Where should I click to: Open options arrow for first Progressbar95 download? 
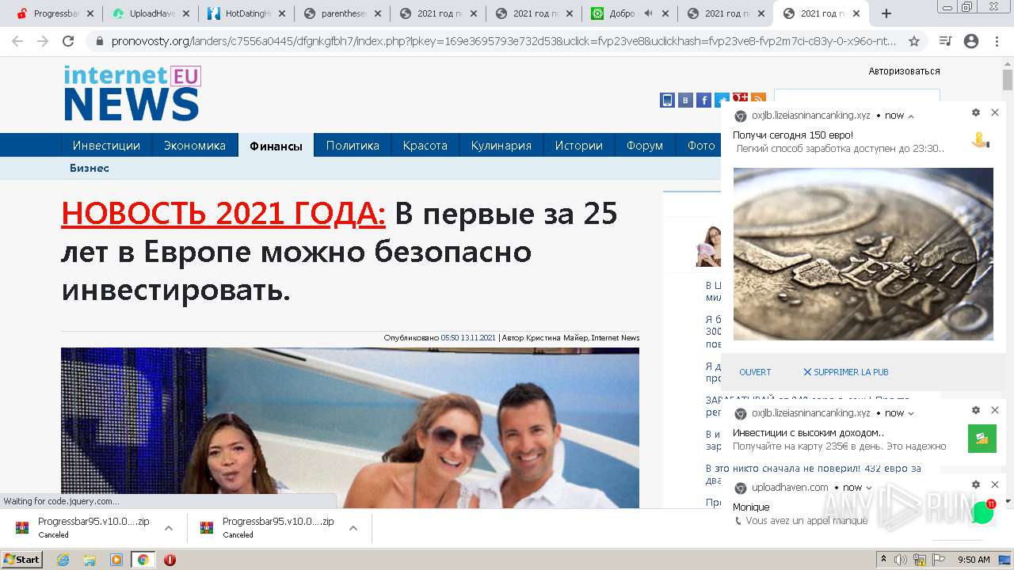tap(168, 528)
